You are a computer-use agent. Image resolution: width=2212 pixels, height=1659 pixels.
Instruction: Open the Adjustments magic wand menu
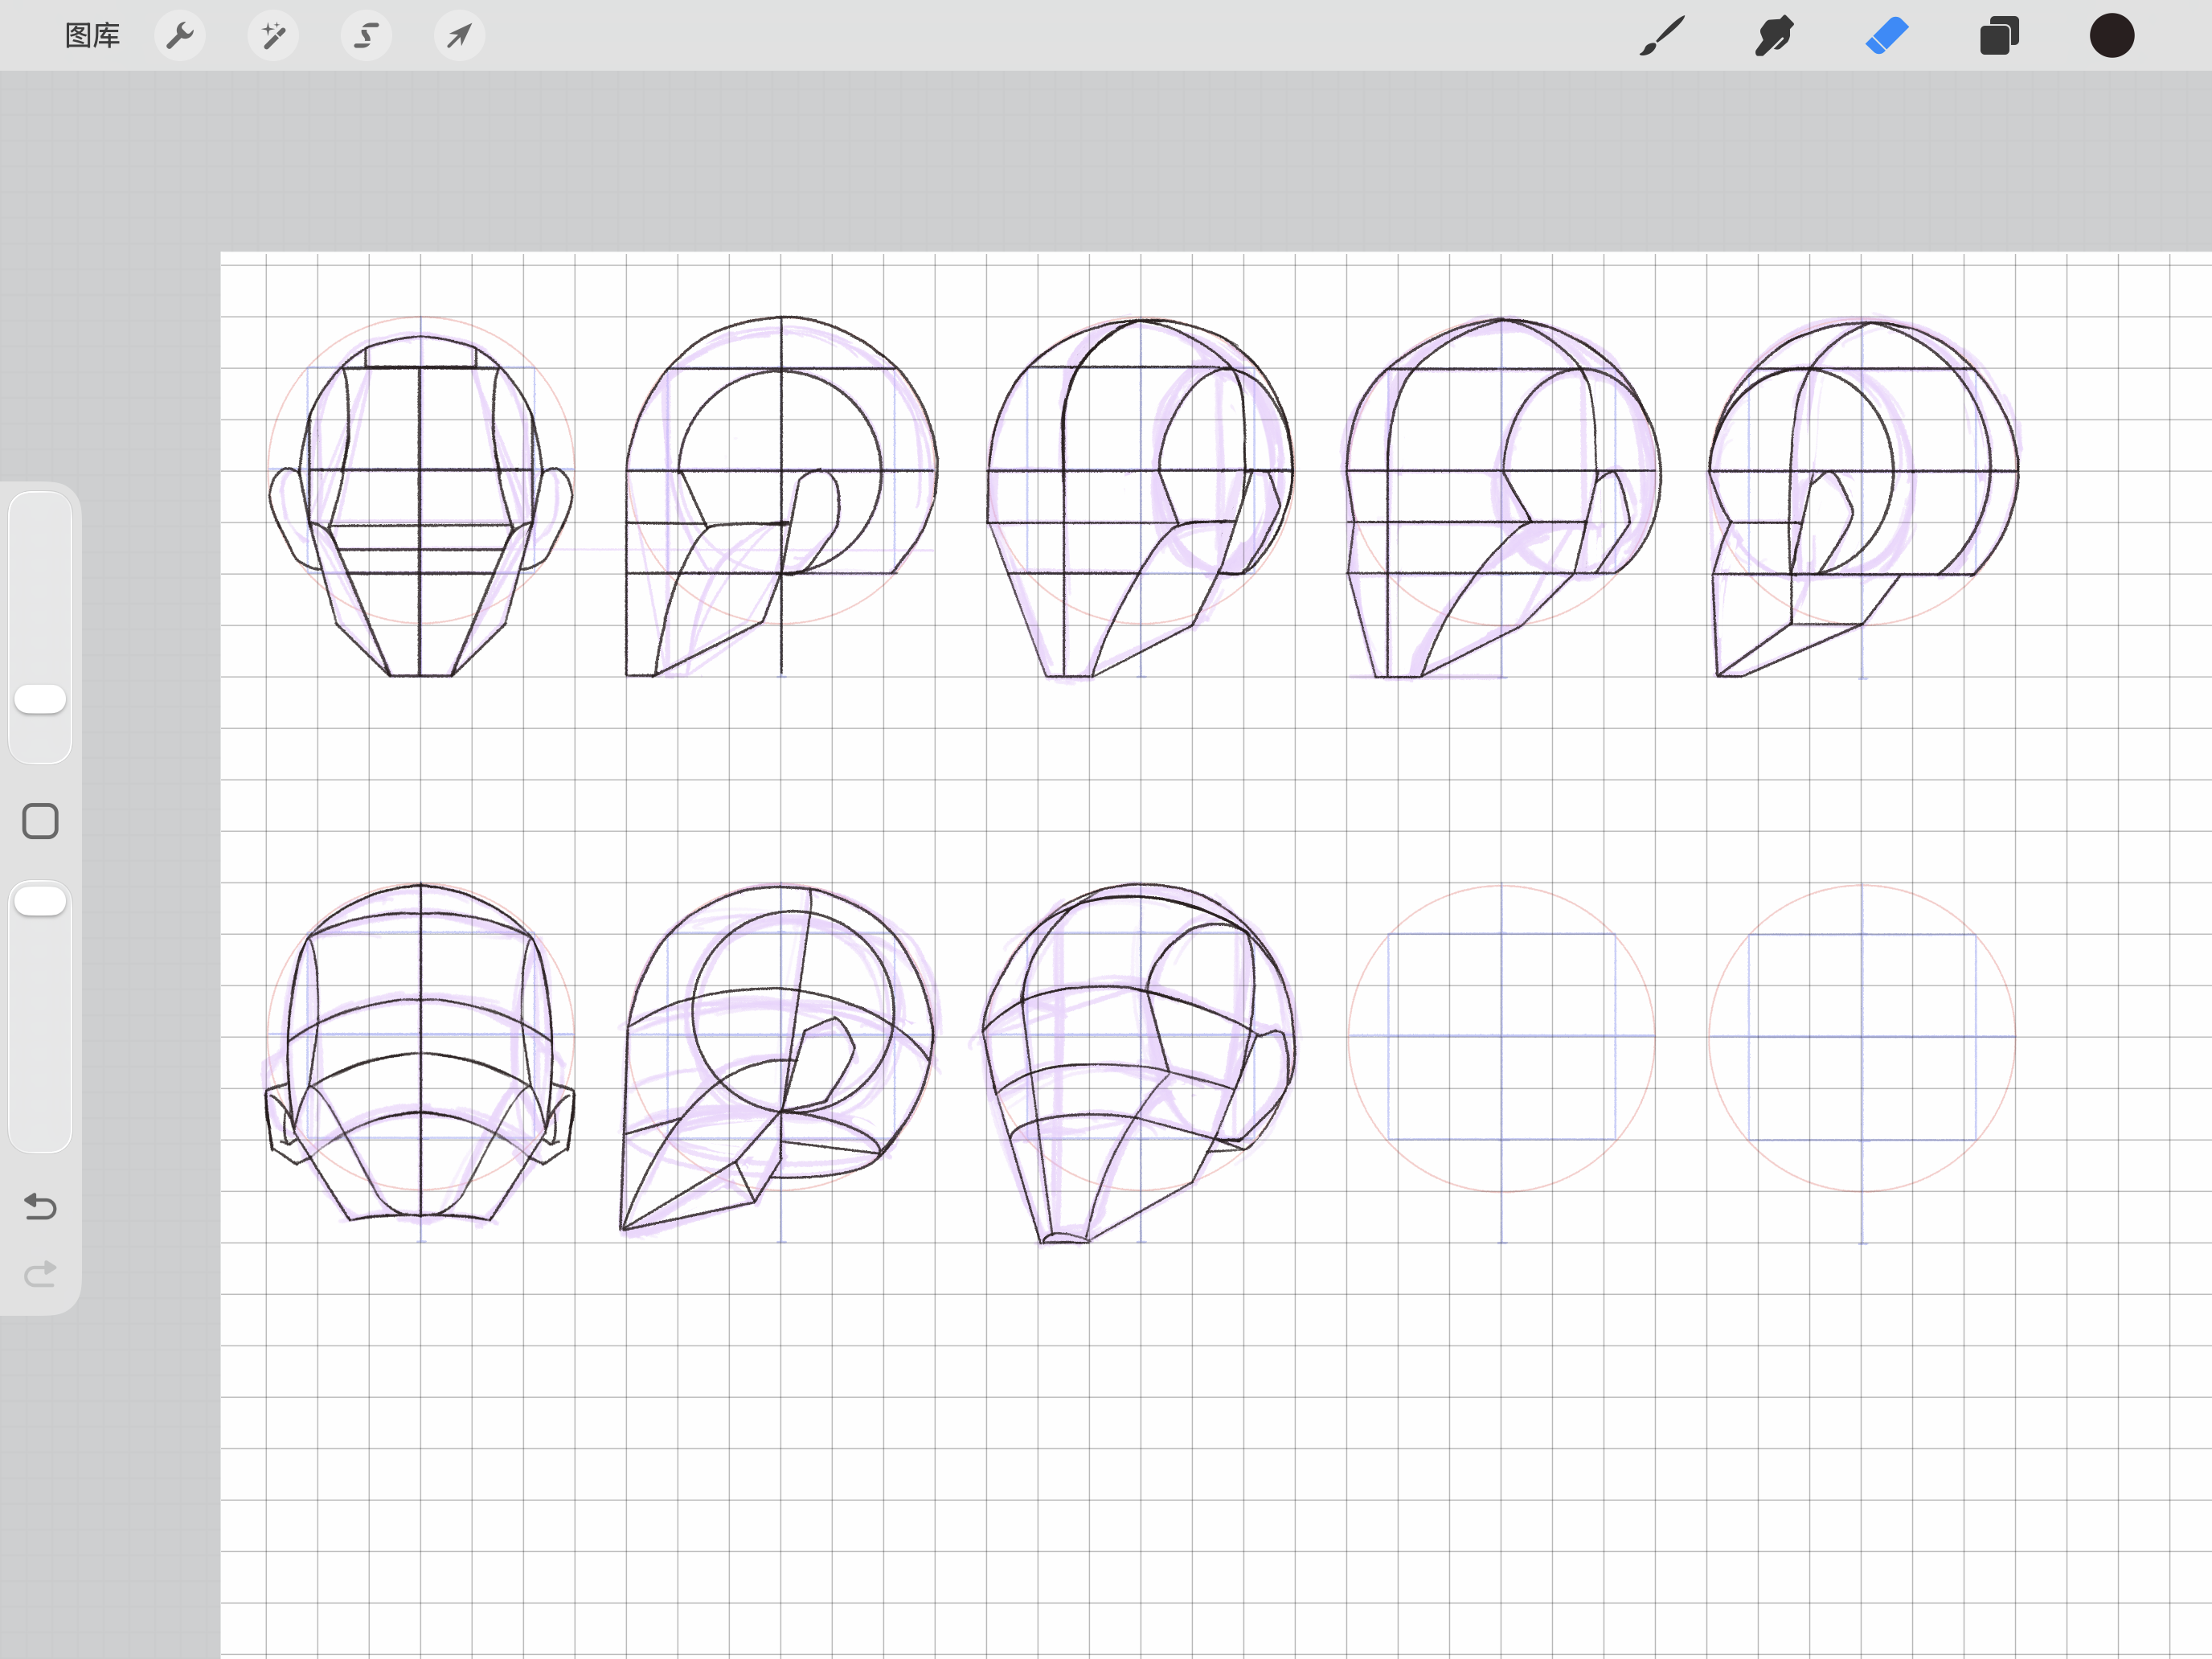pyautogui.click(x=273, y=36)
